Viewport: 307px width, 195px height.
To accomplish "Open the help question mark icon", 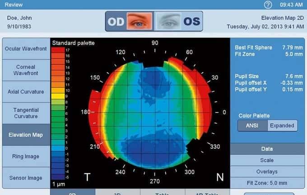I will point(268,5).
